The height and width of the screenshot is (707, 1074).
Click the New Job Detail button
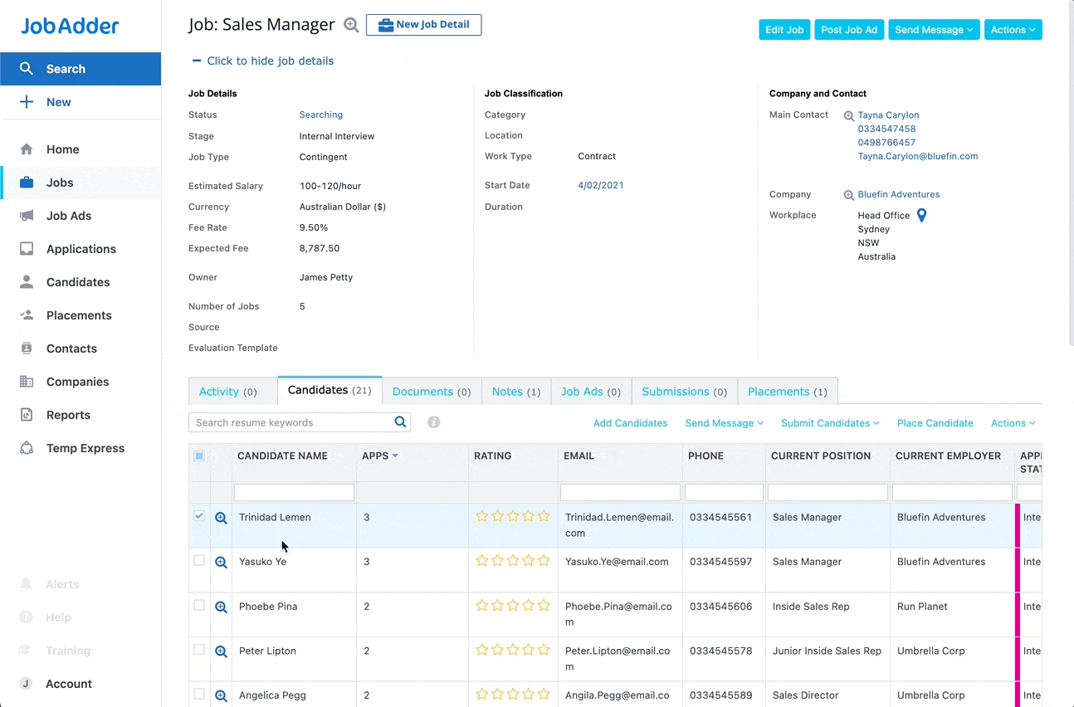click(423, 25)
